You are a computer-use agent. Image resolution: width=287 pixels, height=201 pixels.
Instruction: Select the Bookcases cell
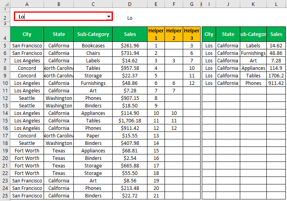[93, 45]
